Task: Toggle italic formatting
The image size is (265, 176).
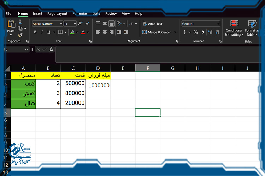Action: 42,32
